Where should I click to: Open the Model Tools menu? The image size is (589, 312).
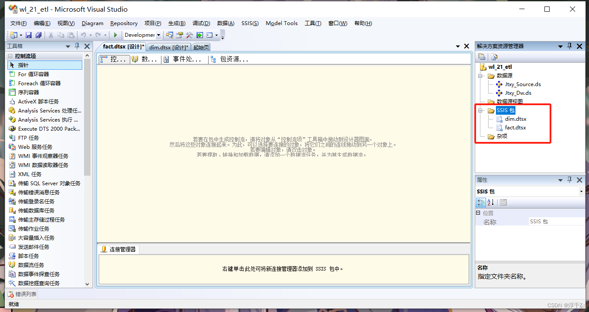click(282, 23)
